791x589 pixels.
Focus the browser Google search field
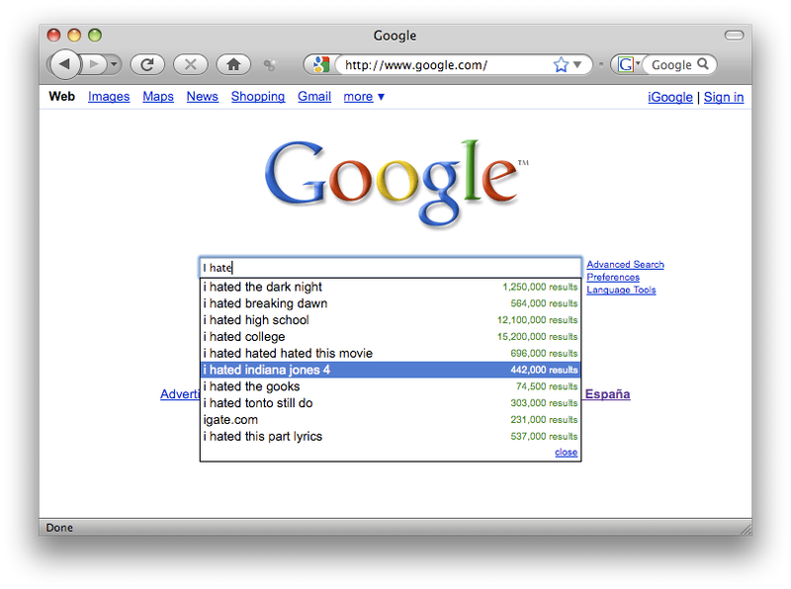pos(673,64)
